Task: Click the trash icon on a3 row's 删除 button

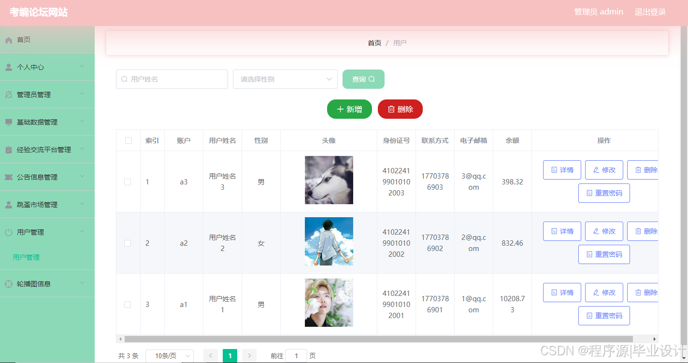Action: click(638, 170)
